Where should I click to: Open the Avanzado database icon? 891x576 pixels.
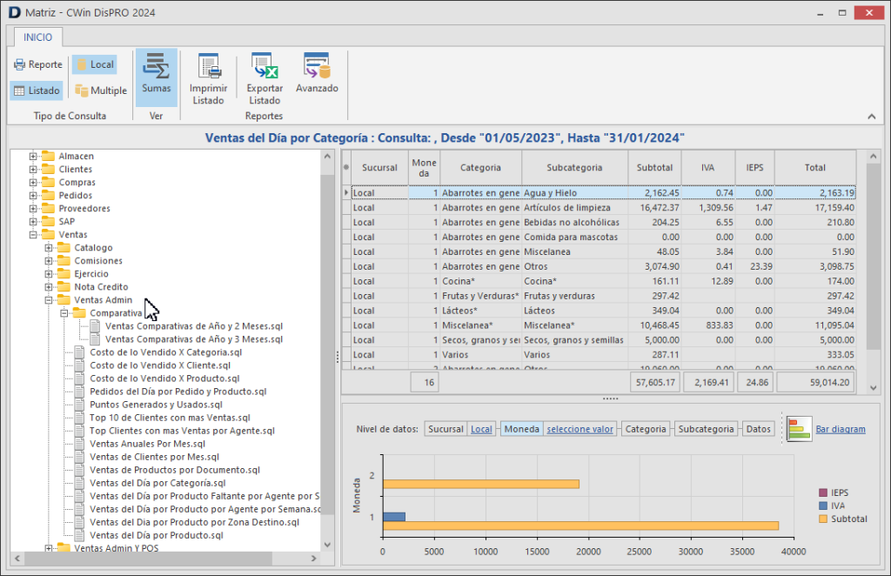point(317,66)
